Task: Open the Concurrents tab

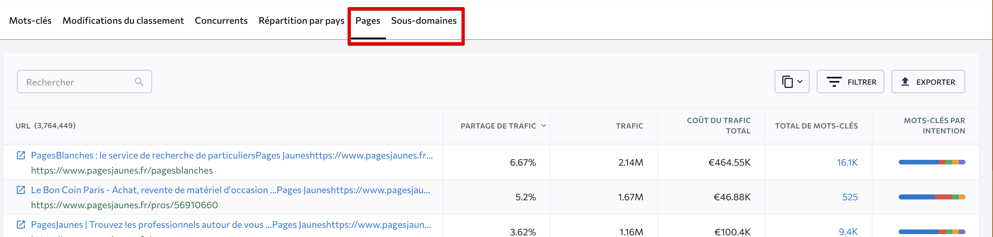Action: point(221,20)
